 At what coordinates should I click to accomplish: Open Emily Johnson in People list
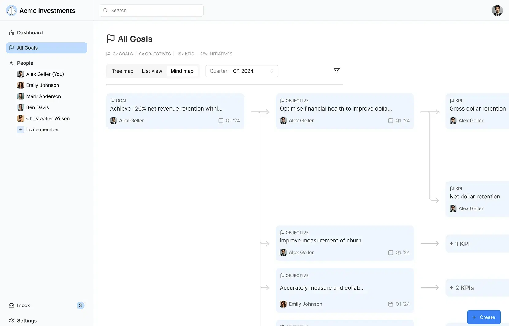click(43, 85)
